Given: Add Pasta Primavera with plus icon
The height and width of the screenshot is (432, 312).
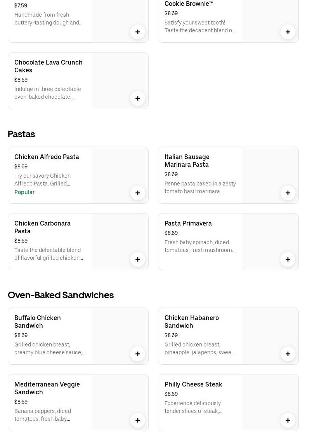Looking at the screenshot, I should pyautogui.click(x=288, y=259).
